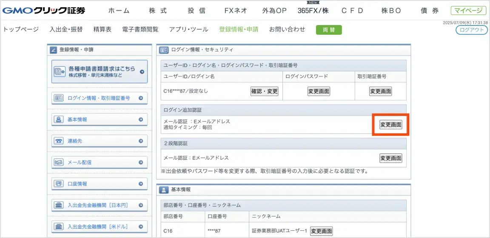The height and width of the screenshot is (238, 490).
Task: Click the telephone icon beside 連絡先
Action: click(58, 141)
